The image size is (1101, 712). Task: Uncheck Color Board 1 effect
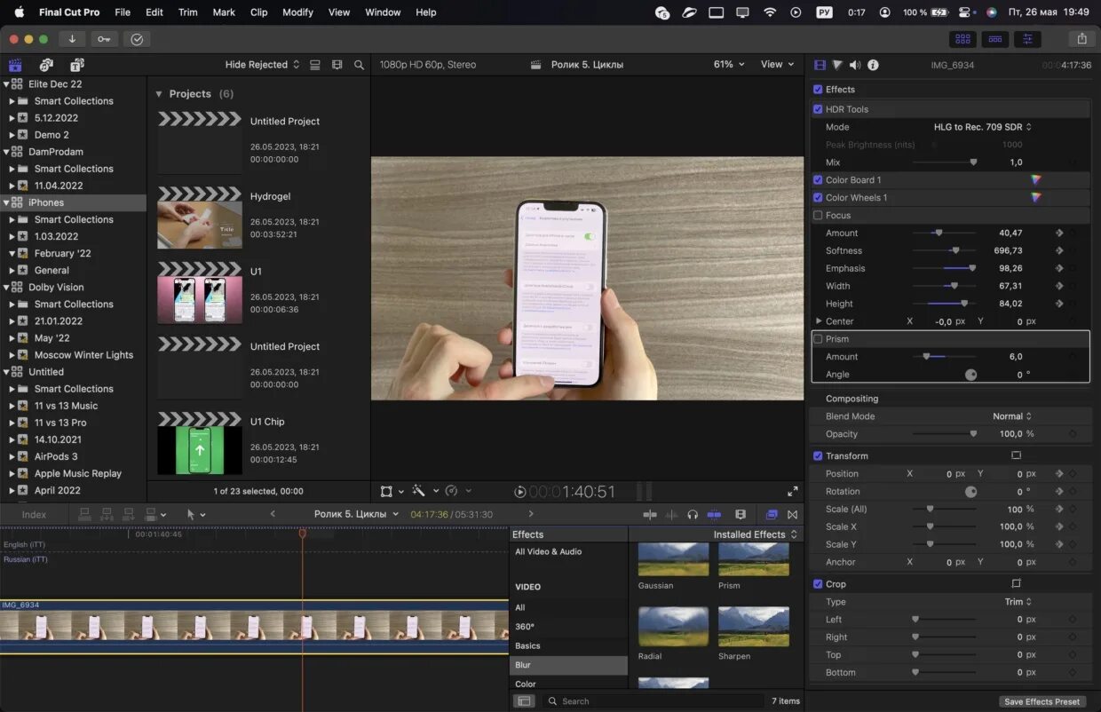click(818, 180)
